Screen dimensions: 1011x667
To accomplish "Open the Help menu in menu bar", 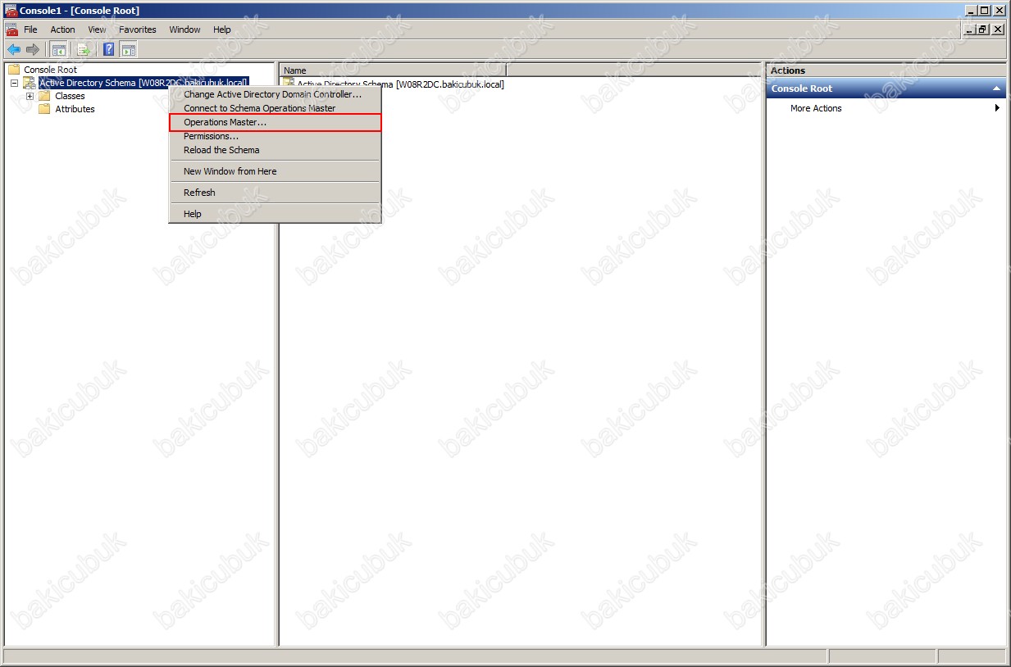I will click(x=222, y=29).
